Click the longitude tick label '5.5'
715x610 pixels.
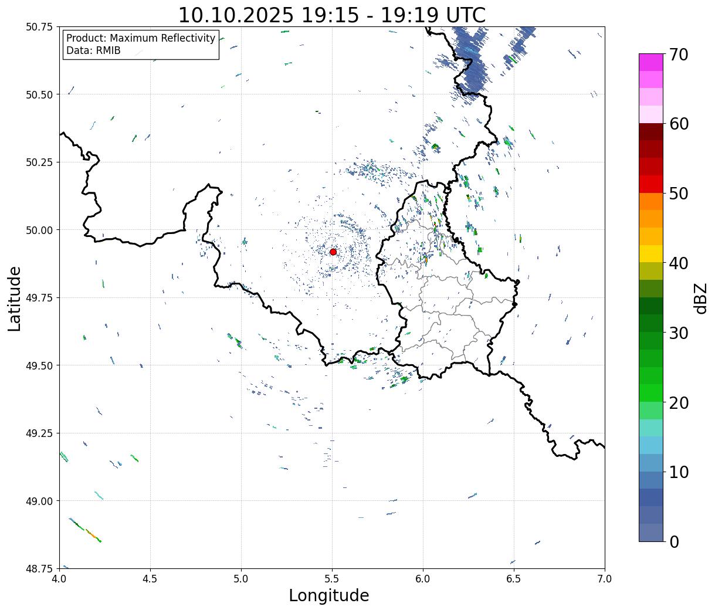point(332,579)
